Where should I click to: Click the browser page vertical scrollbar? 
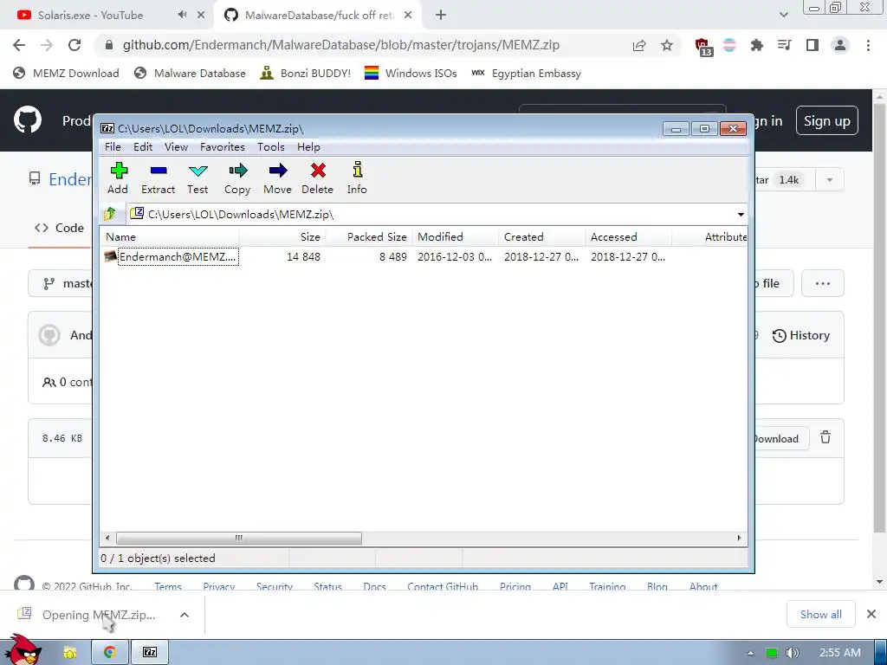click(x=878, y=317)
